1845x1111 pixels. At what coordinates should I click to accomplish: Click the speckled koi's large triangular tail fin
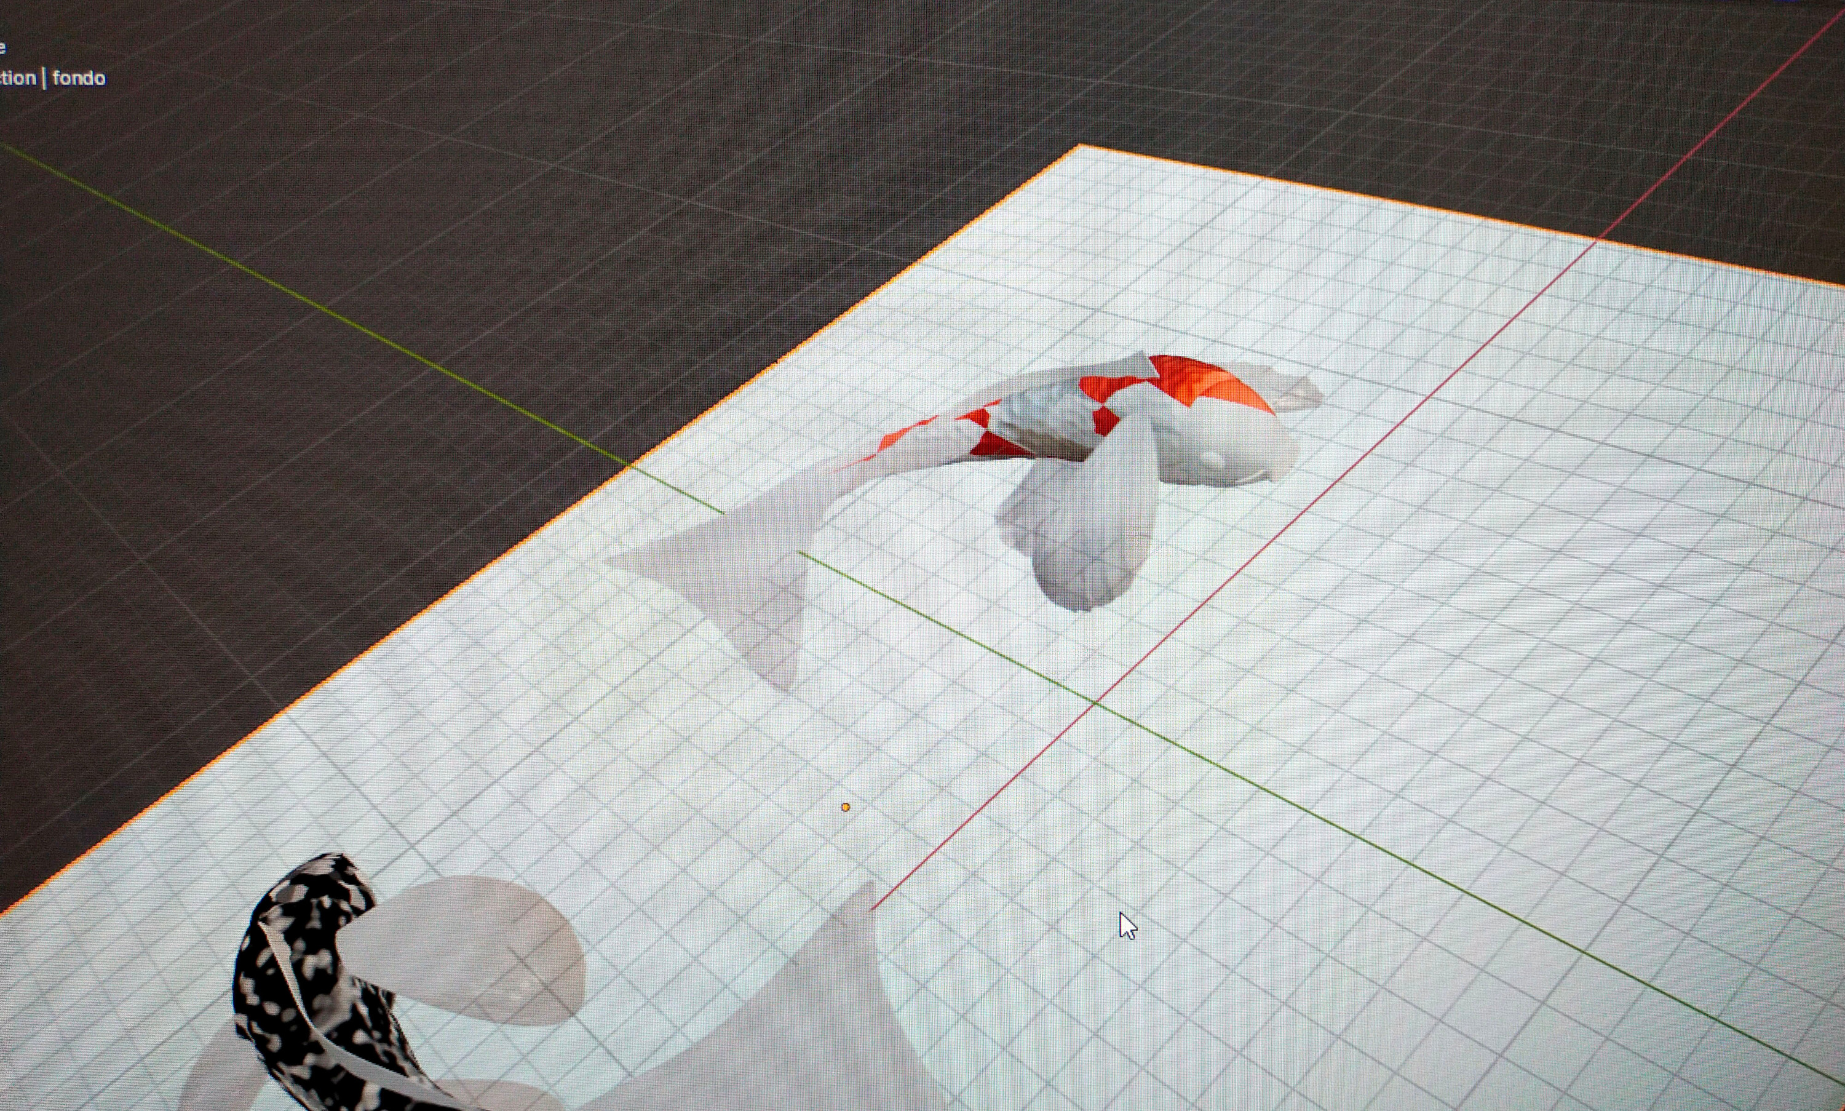tap(808, 1033)
